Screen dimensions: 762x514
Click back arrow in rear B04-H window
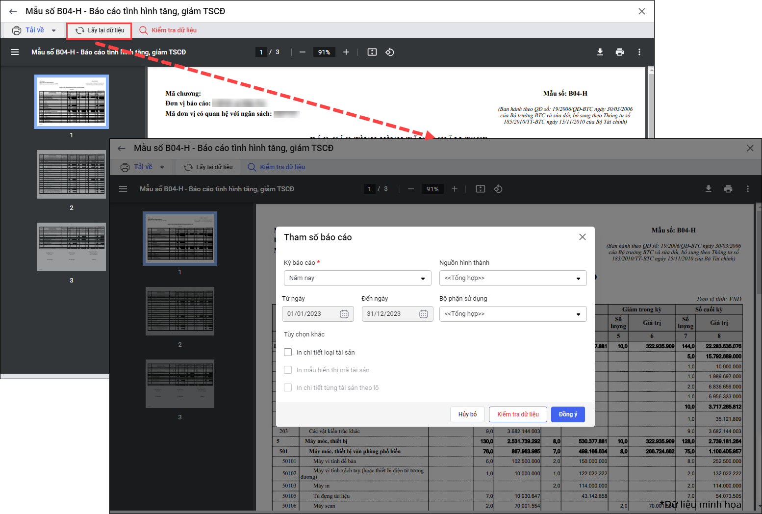13,11
